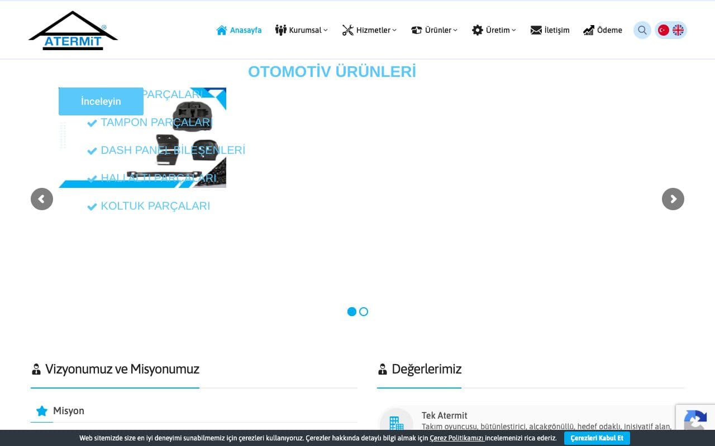
Task: Open the Çerez Politikamızı link
Action: point(456,438)
